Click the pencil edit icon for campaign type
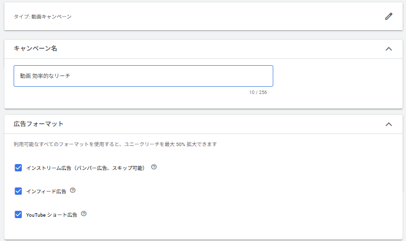 tap(388, 17)
